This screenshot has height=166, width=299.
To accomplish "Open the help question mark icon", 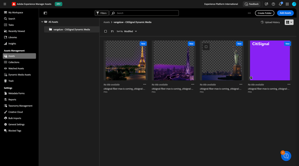I will click(273, 4).
